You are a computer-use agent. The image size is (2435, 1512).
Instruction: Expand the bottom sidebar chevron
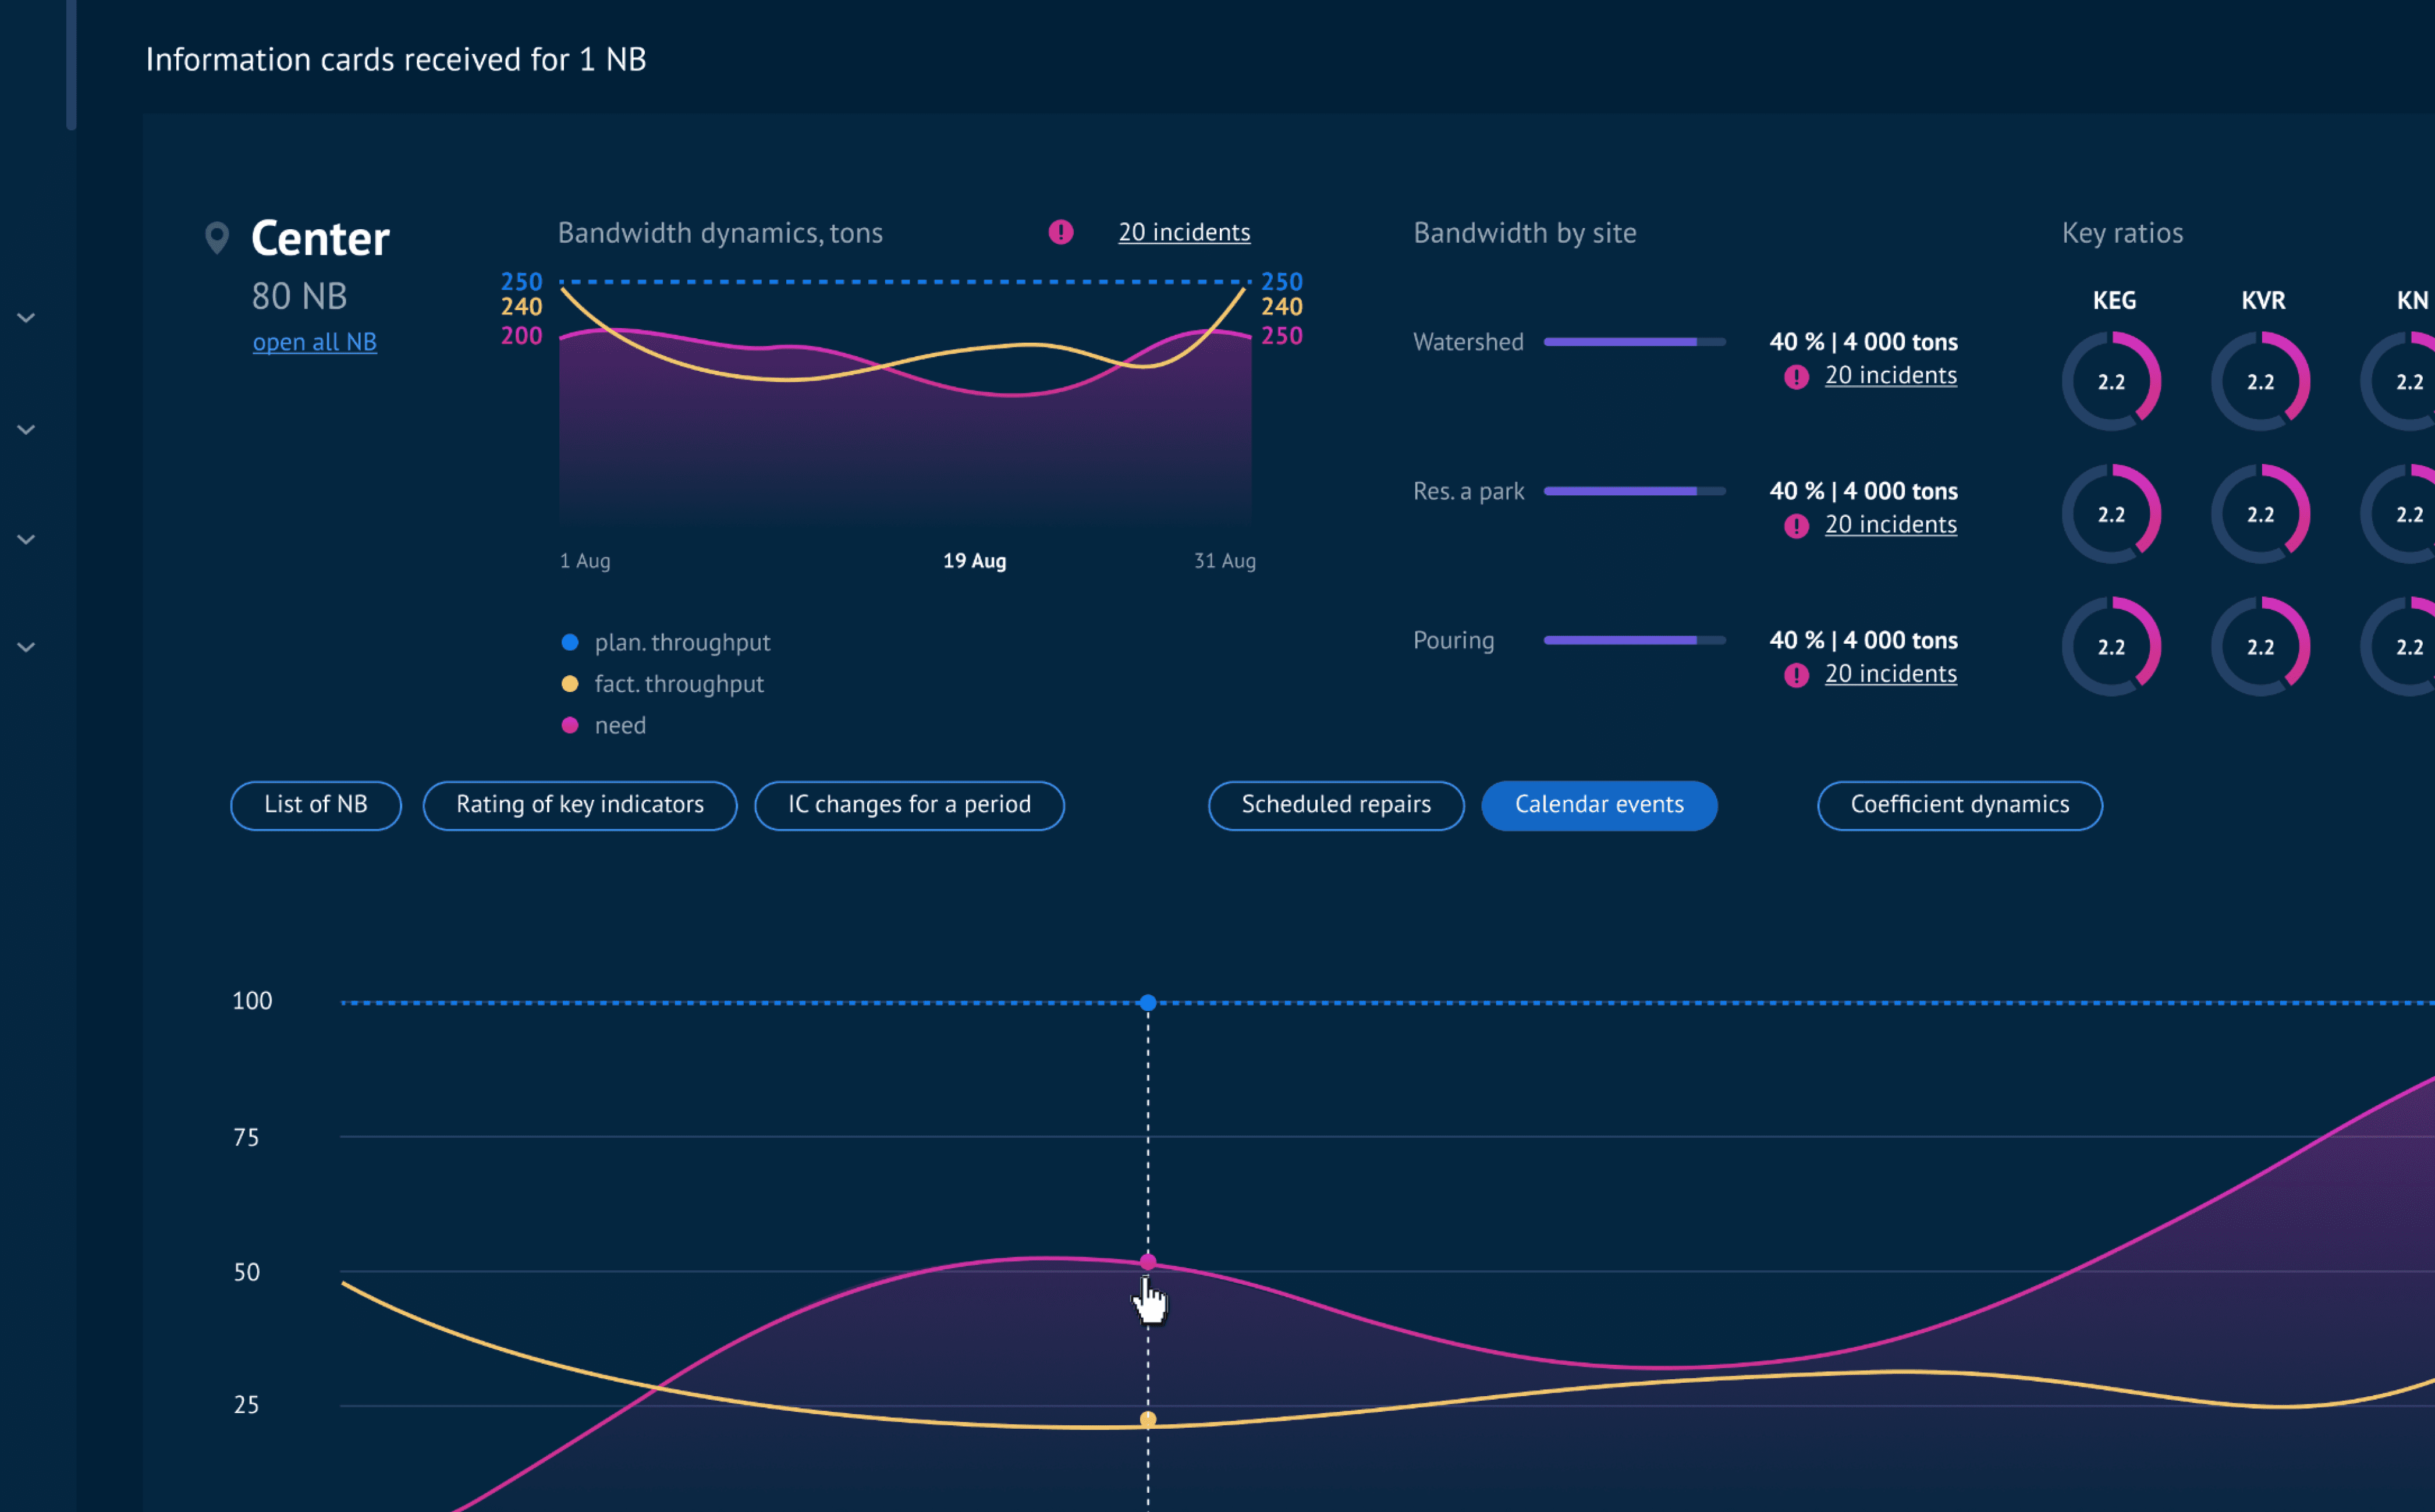(27, 647)
